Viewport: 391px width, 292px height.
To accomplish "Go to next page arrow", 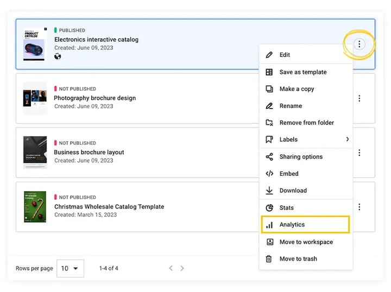I will point(182,268).
